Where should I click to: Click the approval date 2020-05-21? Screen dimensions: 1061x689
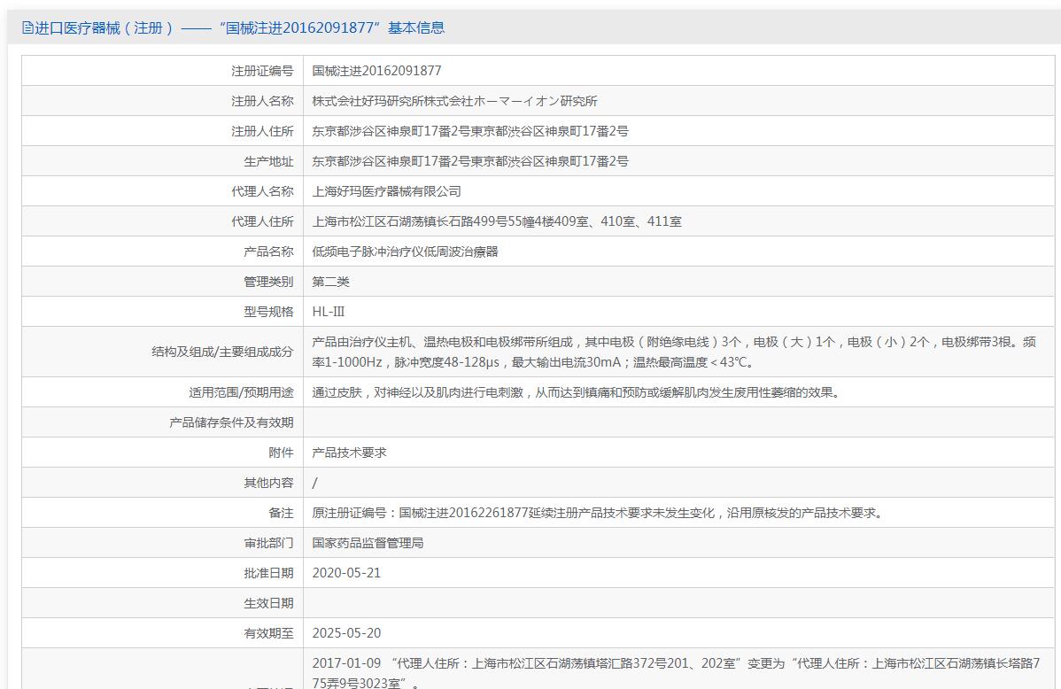(346, 573)
